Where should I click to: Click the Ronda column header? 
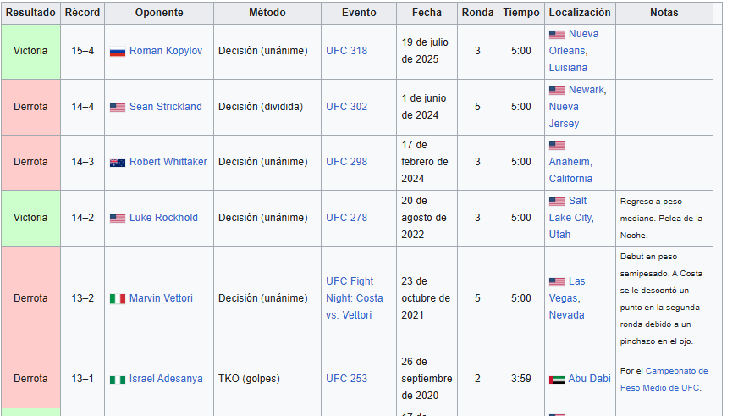click(x=477, y=13)
